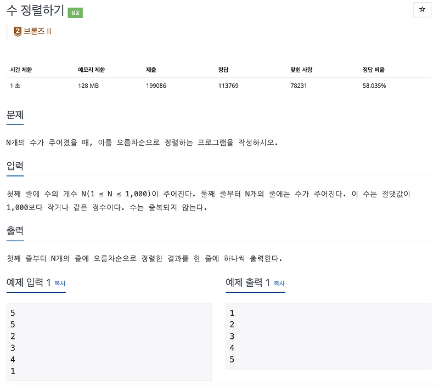
Task: Click the accepted users count 78231
Action: point(297,86)
